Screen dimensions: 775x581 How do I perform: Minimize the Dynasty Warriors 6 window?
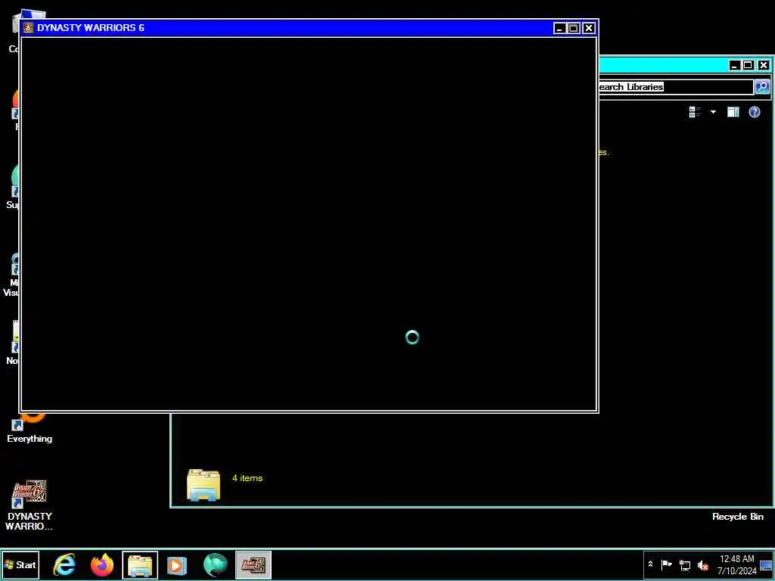tap(559, 28)
